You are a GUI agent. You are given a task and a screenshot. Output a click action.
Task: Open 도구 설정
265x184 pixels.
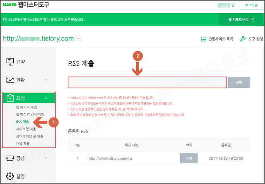pyautogui.click(x=255, y=39)
